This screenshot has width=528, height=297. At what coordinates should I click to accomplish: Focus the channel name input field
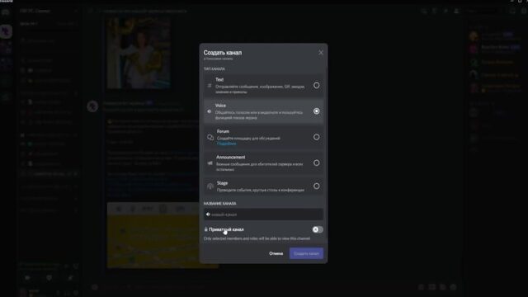click(x=263, y=214)
